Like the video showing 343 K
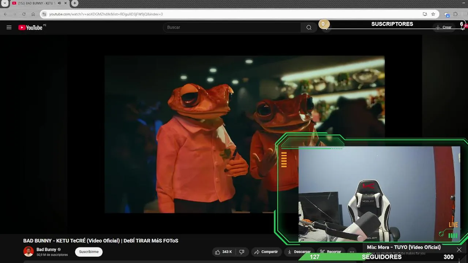The width and height of the screenshot is (468, 263). point(223,252)
